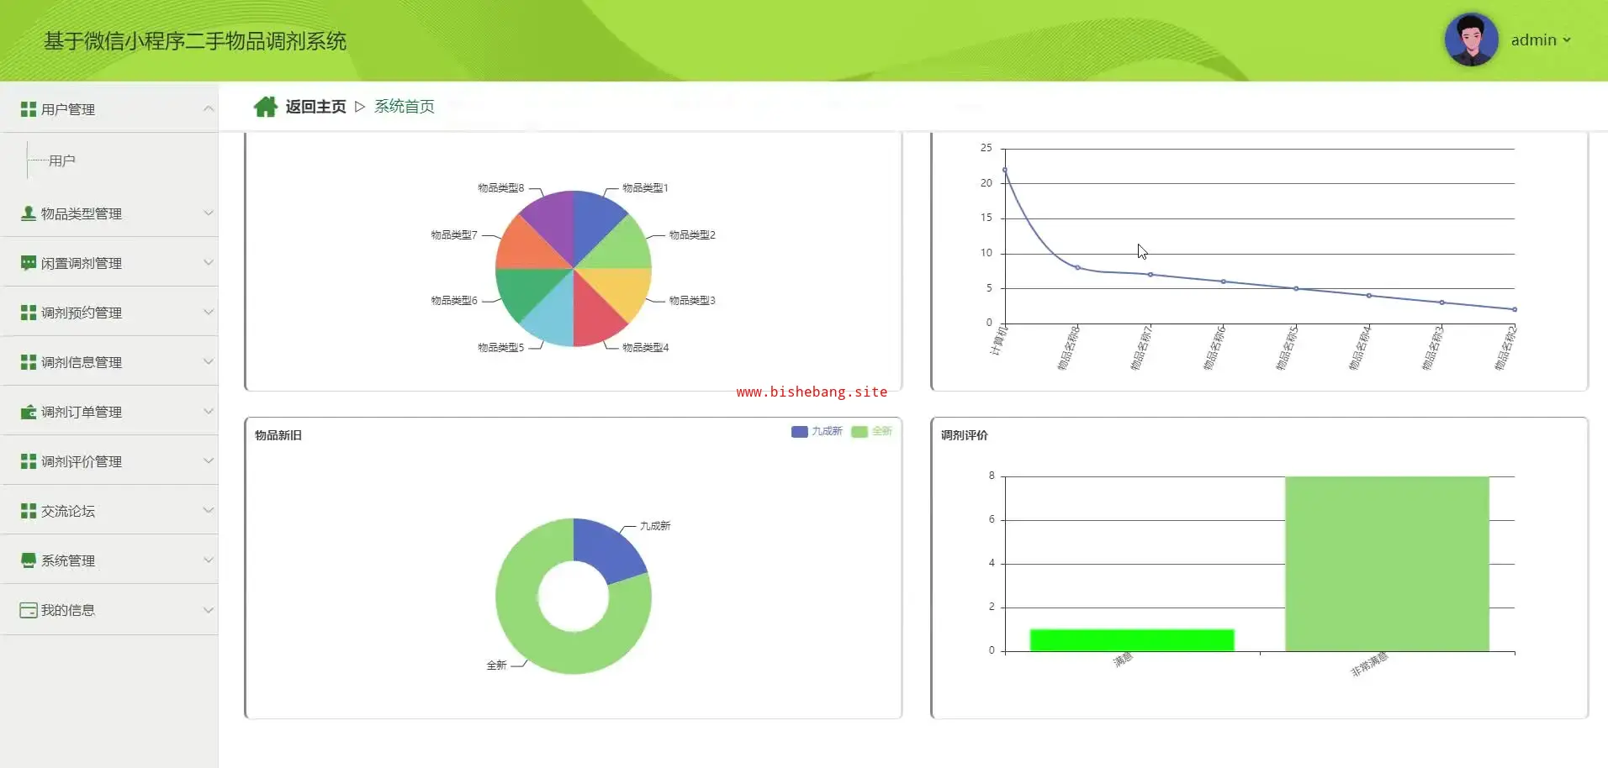The image size is (1608, 768).
Task: Toggle the 全新 legend item
Action: click(871, 431)
